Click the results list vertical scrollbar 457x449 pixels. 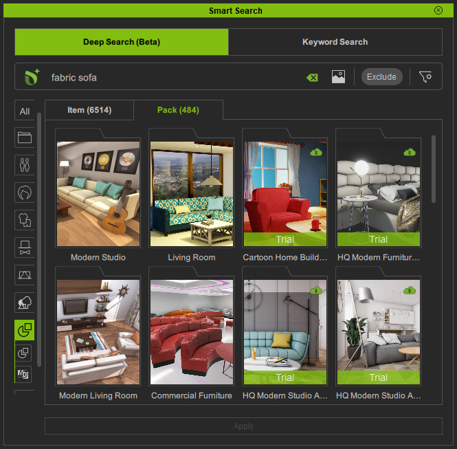tap(434, 169)
